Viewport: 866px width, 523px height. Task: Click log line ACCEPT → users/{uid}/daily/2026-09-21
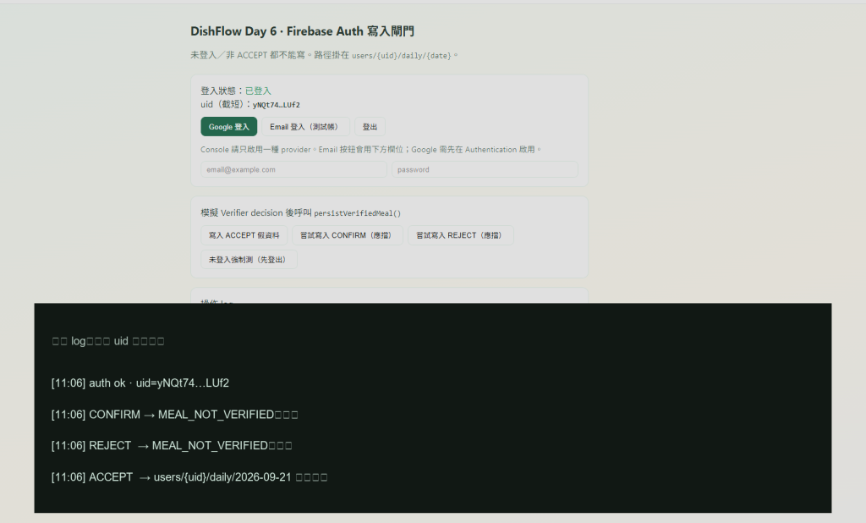click(x=189, y=477)
